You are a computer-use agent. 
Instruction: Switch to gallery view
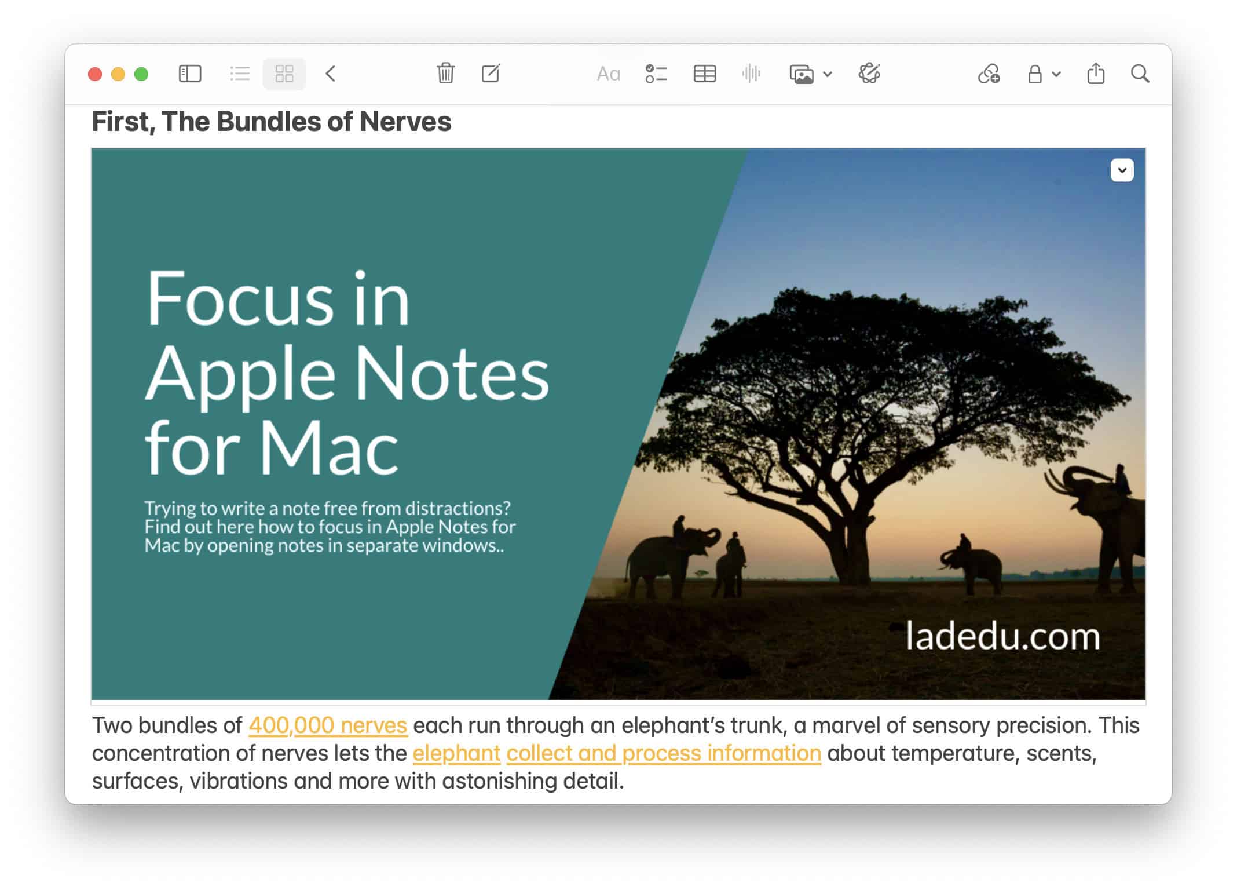pos(284,74)
